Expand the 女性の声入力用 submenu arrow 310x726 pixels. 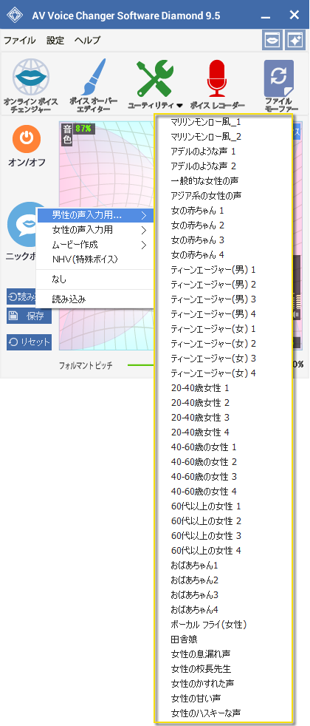(144, 230)
